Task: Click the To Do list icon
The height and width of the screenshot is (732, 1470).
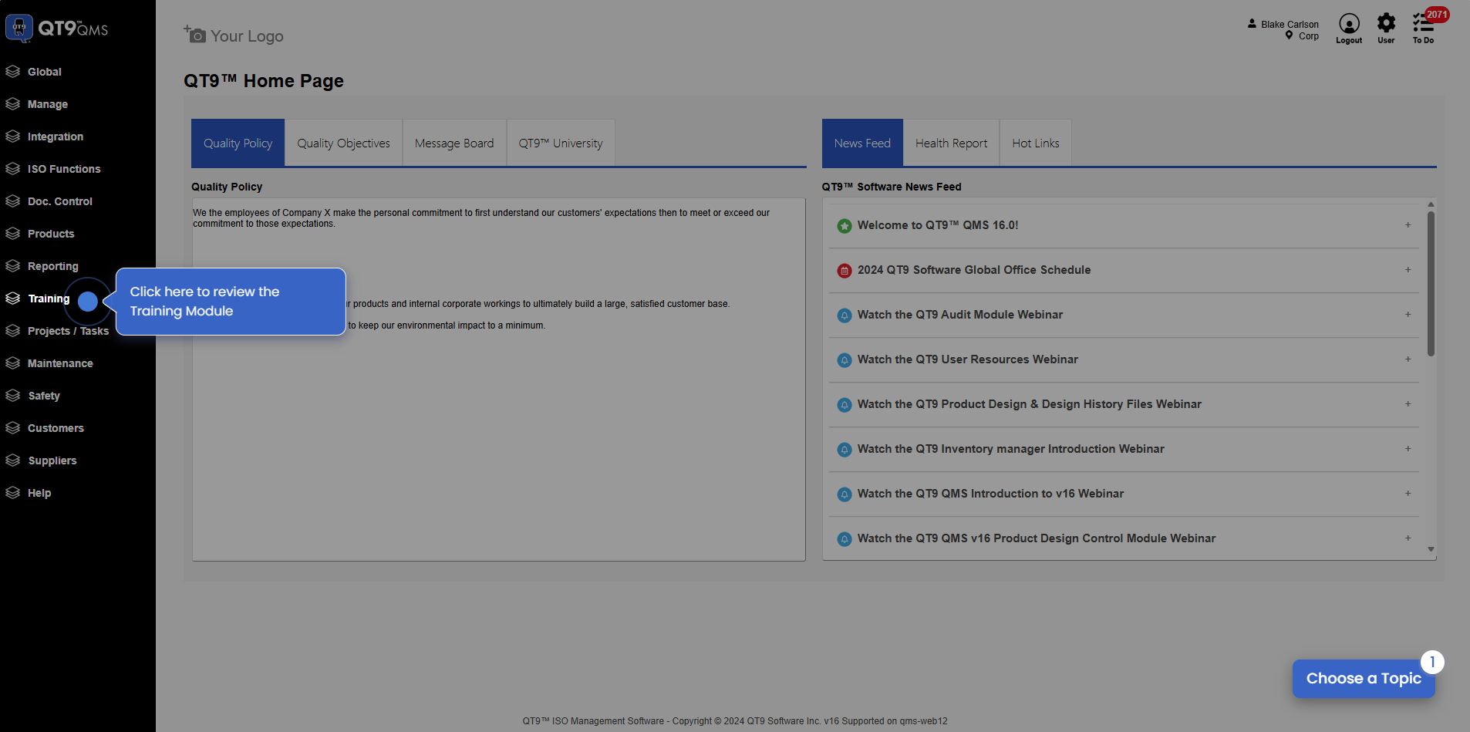Action: click(1423, 28)
